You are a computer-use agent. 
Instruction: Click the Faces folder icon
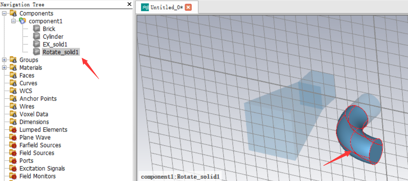pyautogui.click(x=13, y=75)
